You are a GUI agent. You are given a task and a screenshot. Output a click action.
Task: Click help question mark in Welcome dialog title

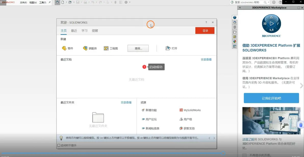[206, 22]
